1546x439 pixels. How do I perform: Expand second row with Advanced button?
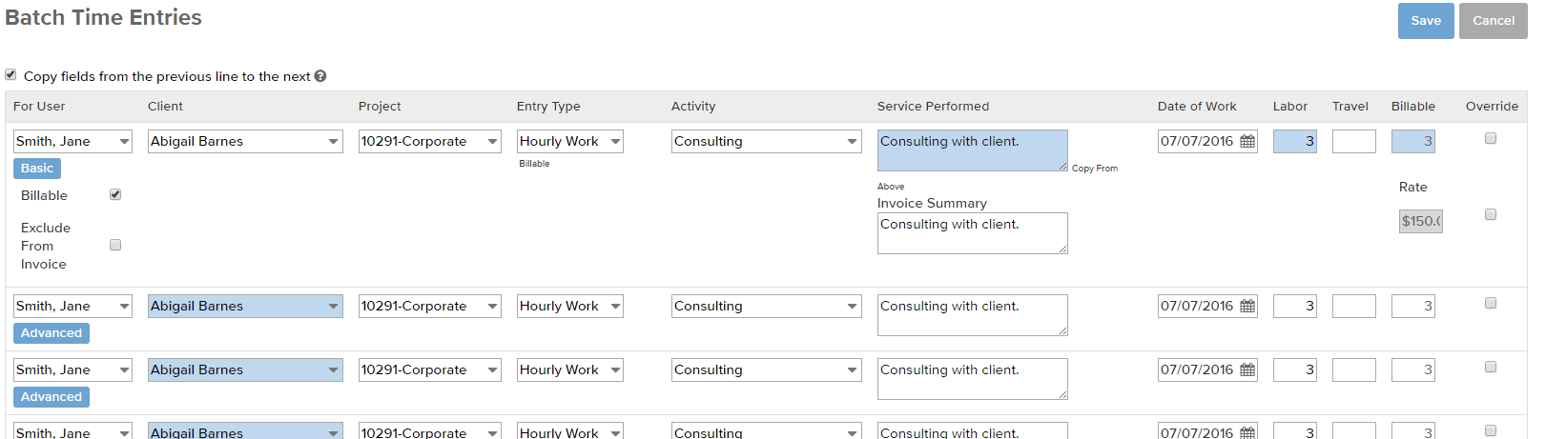pos(52,333)
